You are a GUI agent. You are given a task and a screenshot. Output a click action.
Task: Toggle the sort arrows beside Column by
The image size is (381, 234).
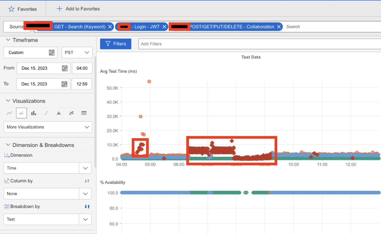point(87,181)
